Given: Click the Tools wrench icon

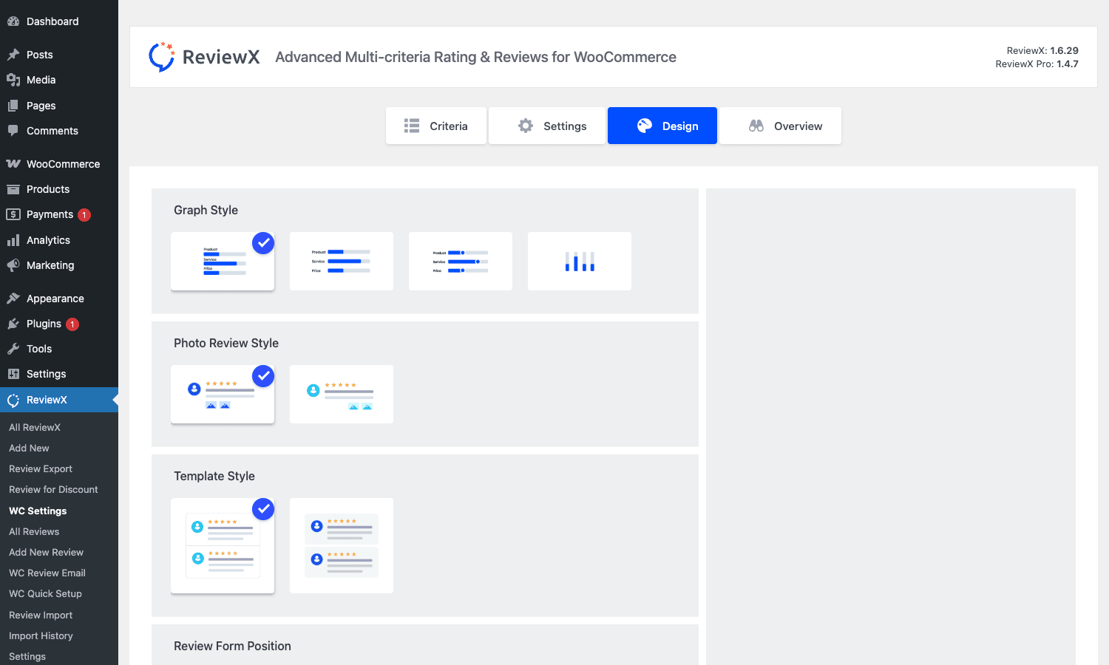Looking at the screenshot, I should (13, 349).
